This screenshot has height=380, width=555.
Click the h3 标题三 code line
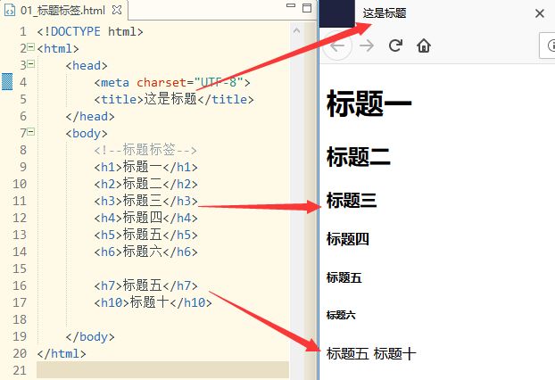tap(145, 201)
